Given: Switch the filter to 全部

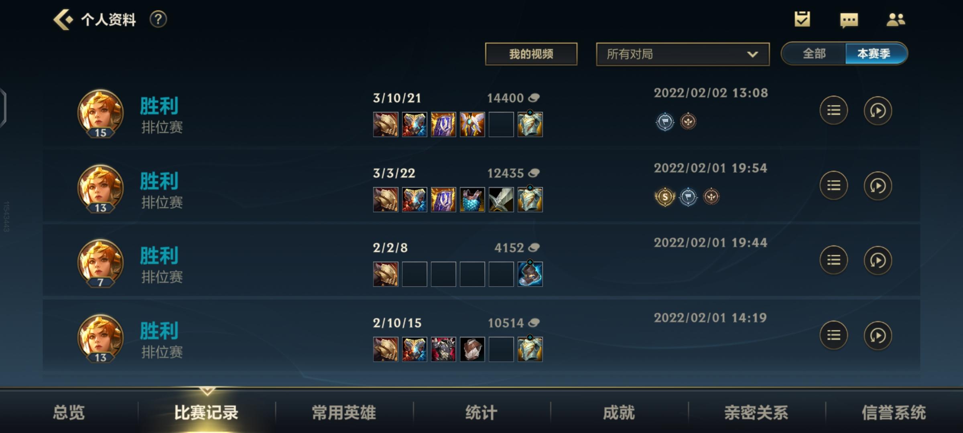Looking at the screenshot, I should click(814, 53).
